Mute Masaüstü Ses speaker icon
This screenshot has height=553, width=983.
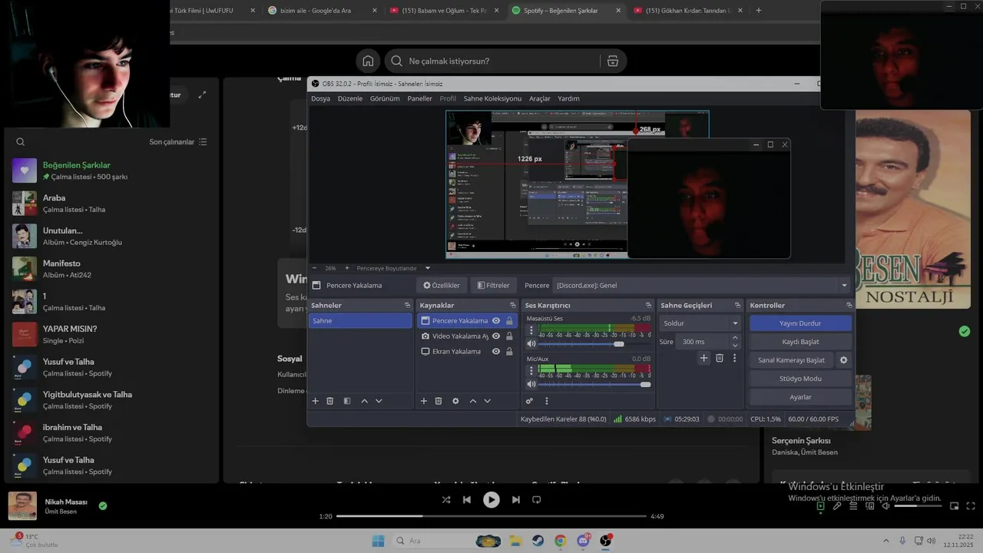531,344
